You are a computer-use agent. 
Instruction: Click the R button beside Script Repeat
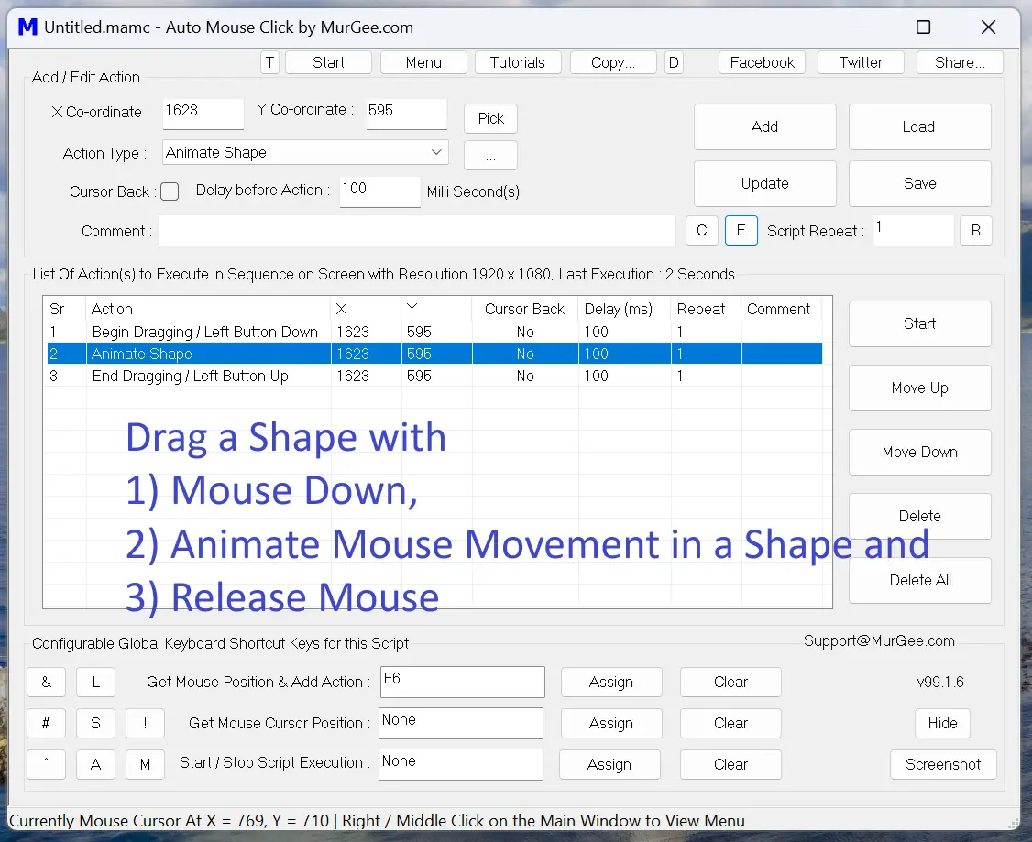click(975, 230)
